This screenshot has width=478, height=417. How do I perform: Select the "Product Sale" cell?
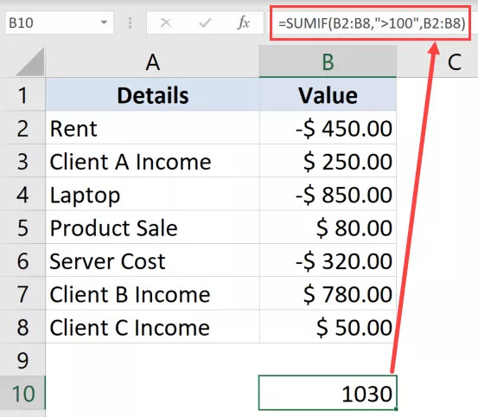(x=152, y=228)
